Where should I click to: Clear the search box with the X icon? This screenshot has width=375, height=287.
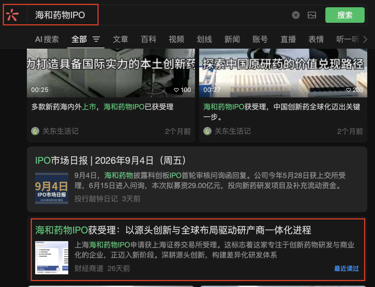point(296,15)
